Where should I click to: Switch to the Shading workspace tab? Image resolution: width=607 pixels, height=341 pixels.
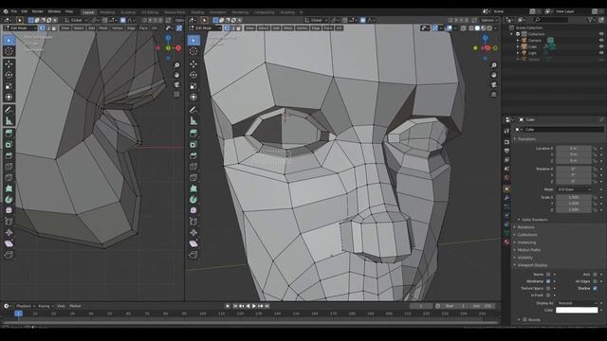[x=197, y=12]
